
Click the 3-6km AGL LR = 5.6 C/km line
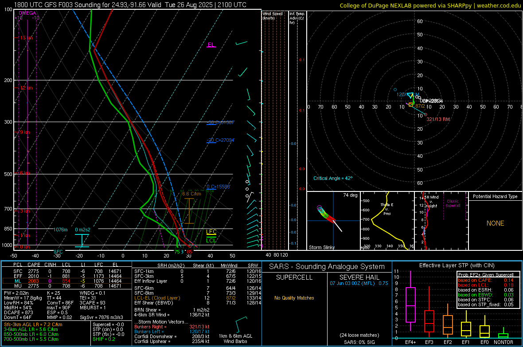tap(31, 329)
